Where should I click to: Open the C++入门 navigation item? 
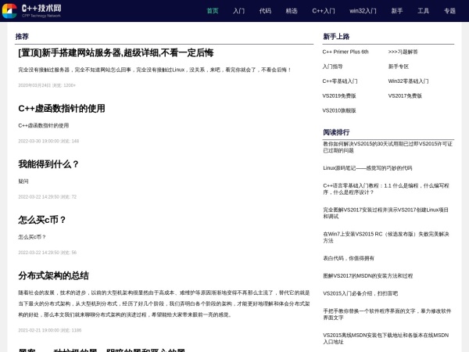[324, 11]
